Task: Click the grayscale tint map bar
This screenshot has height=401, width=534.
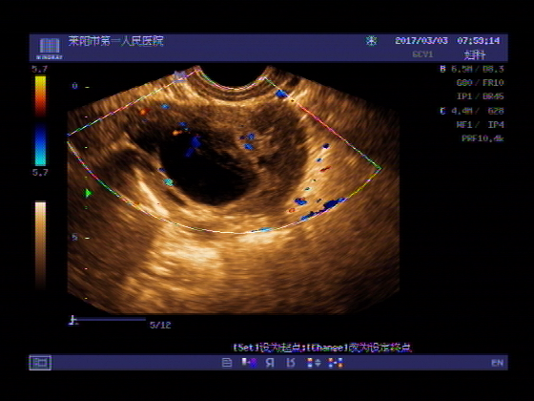Action: pos(40,245)
